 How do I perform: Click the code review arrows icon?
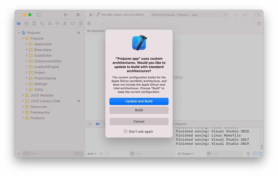coord(245,15)
